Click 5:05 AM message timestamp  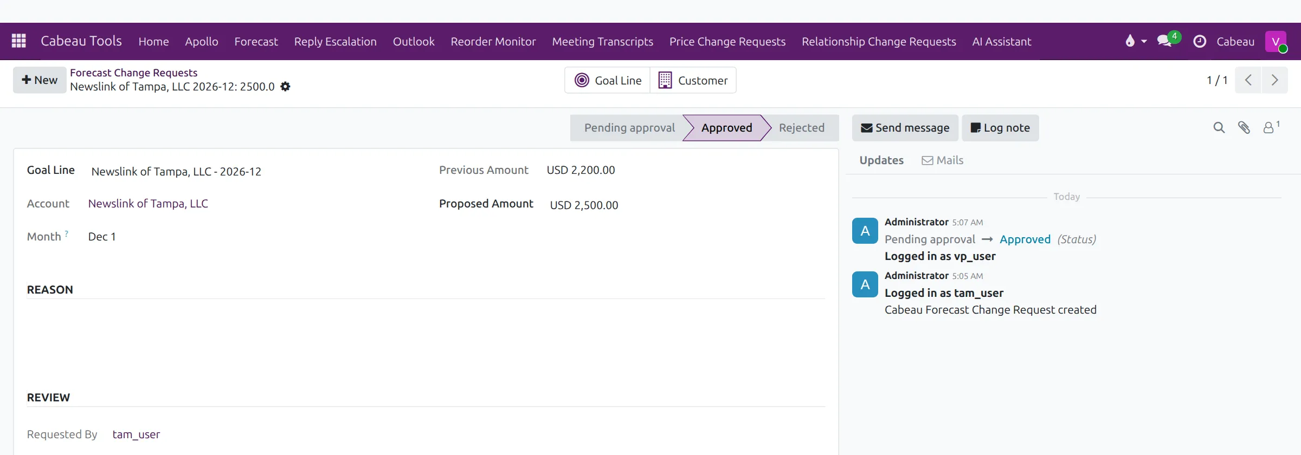967,276
